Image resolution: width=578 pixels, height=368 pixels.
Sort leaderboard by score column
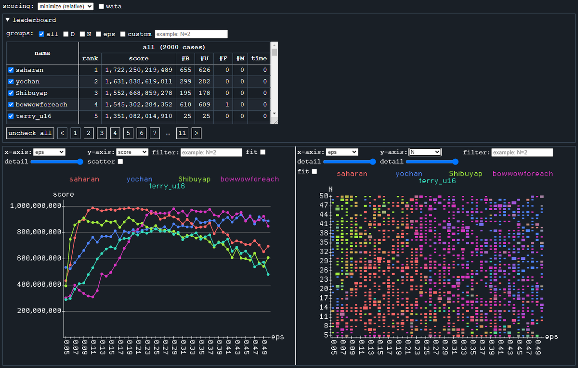click(x=139, y=58)
